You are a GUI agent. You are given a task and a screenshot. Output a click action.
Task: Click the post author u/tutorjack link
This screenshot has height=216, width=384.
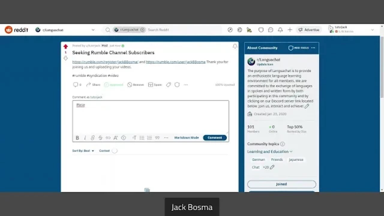pyautogui.click(x=93, y=46)
